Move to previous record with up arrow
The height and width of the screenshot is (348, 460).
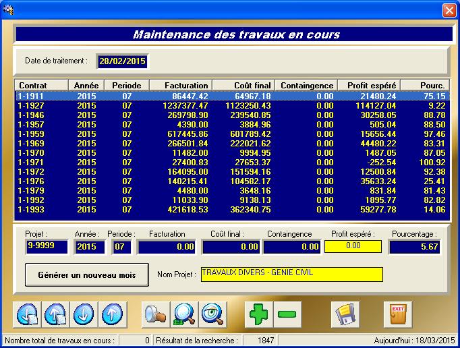click(113, 314)
